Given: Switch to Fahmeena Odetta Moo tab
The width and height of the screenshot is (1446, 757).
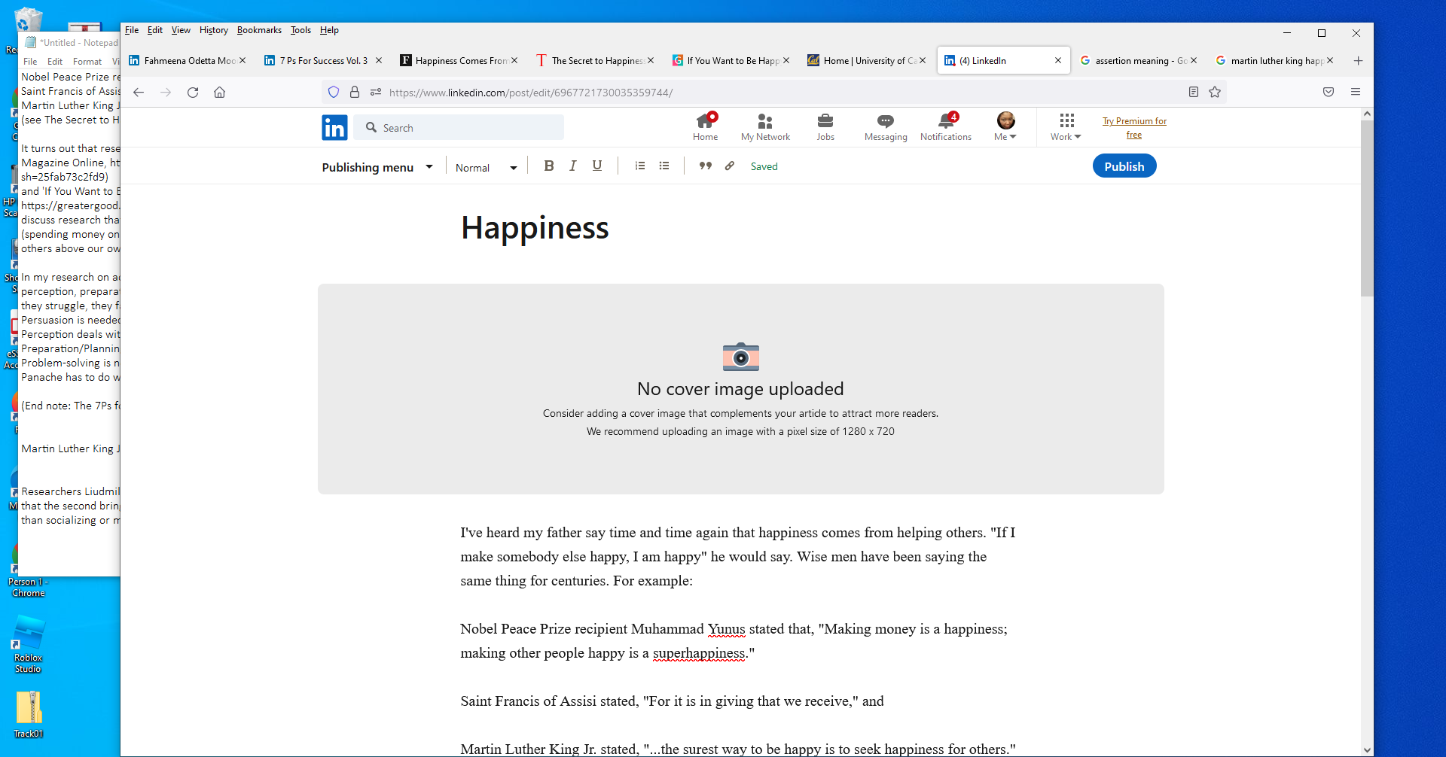Looking at the screenshot, I should tap(188, 61).
